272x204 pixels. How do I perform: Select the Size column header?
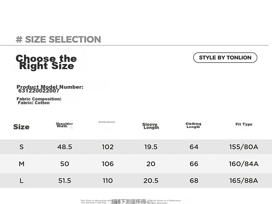(21, 127)
